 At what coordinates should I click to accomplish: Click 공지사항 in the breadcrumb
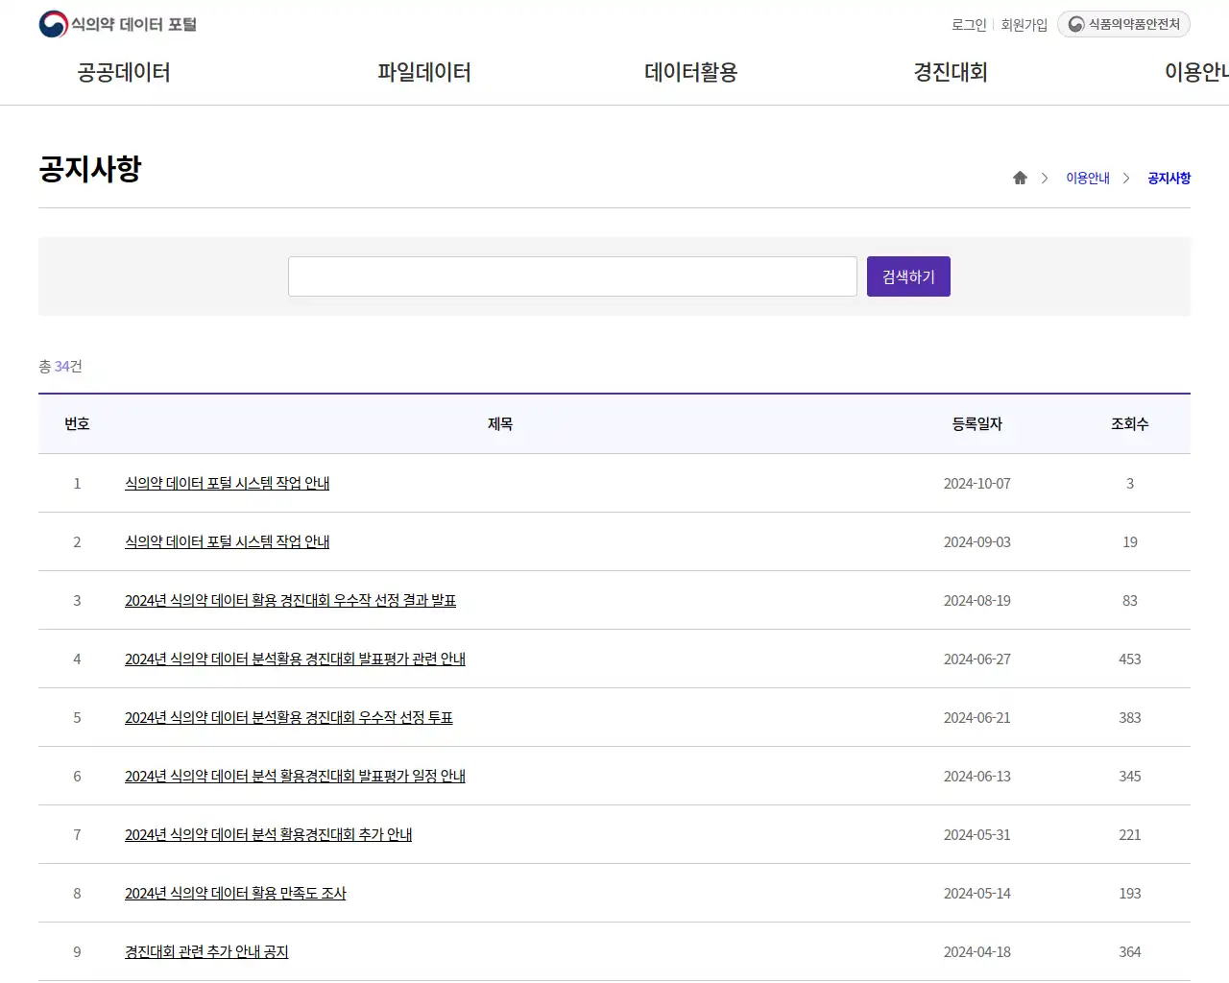(x=1169, y=178)
